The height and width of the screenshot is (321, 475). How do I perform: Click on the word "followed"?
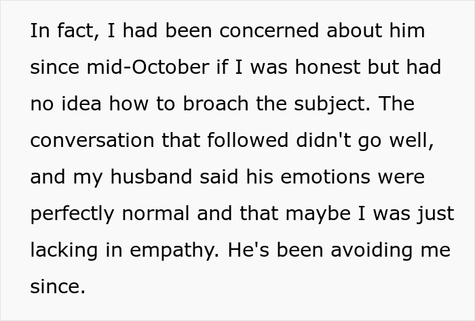(248, 141)
